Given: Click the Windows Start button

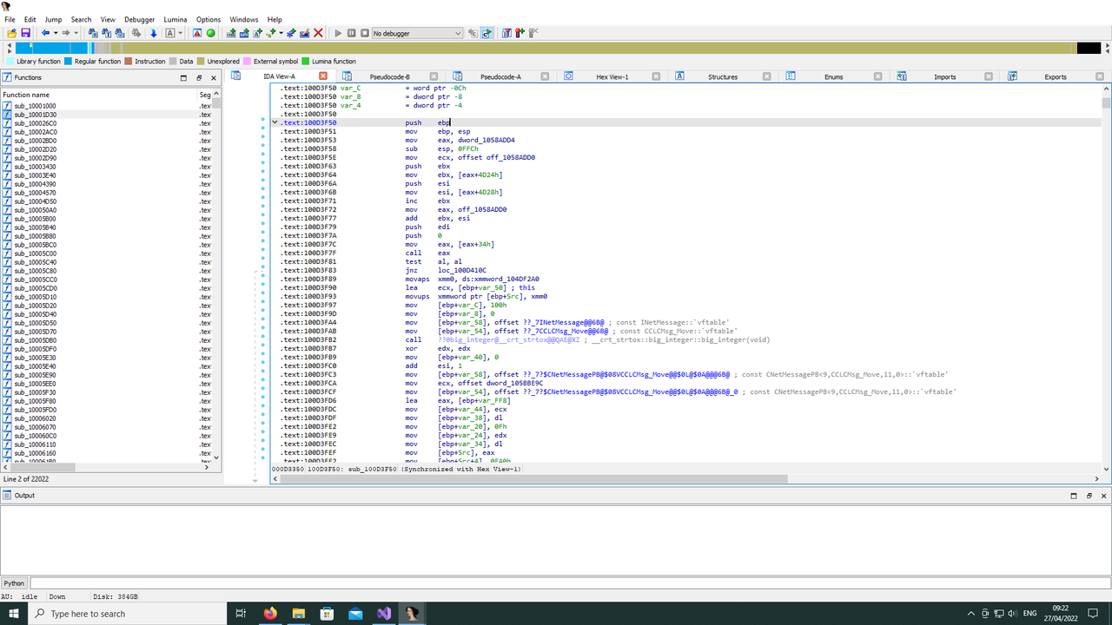Looking at the screenshot, I should [13, 614].
